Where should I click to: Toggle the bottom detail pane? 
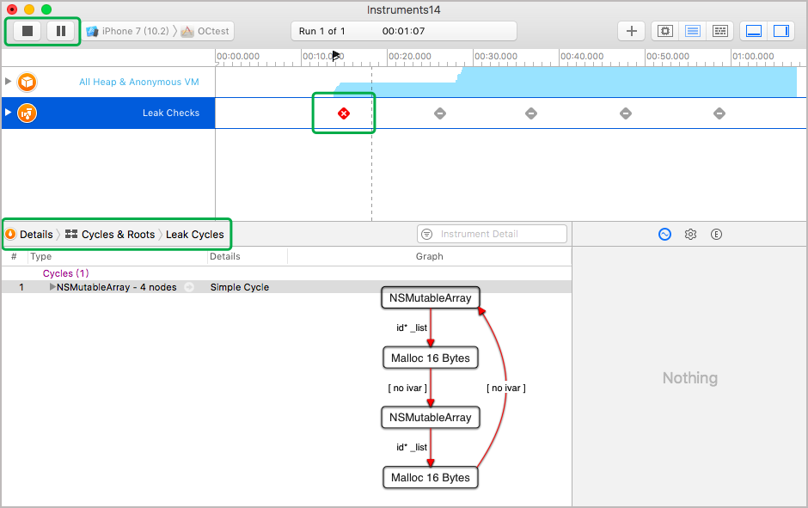754,31
